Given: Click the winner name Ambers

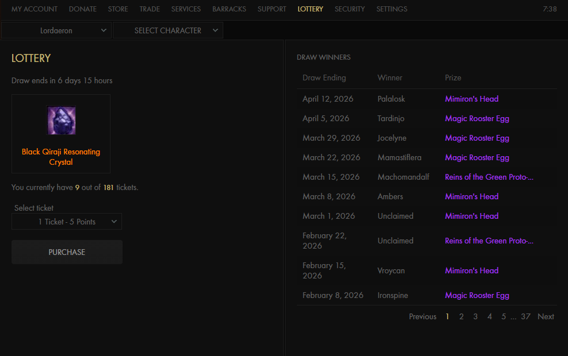Looking at the screenshot, I should pos(390,196).
